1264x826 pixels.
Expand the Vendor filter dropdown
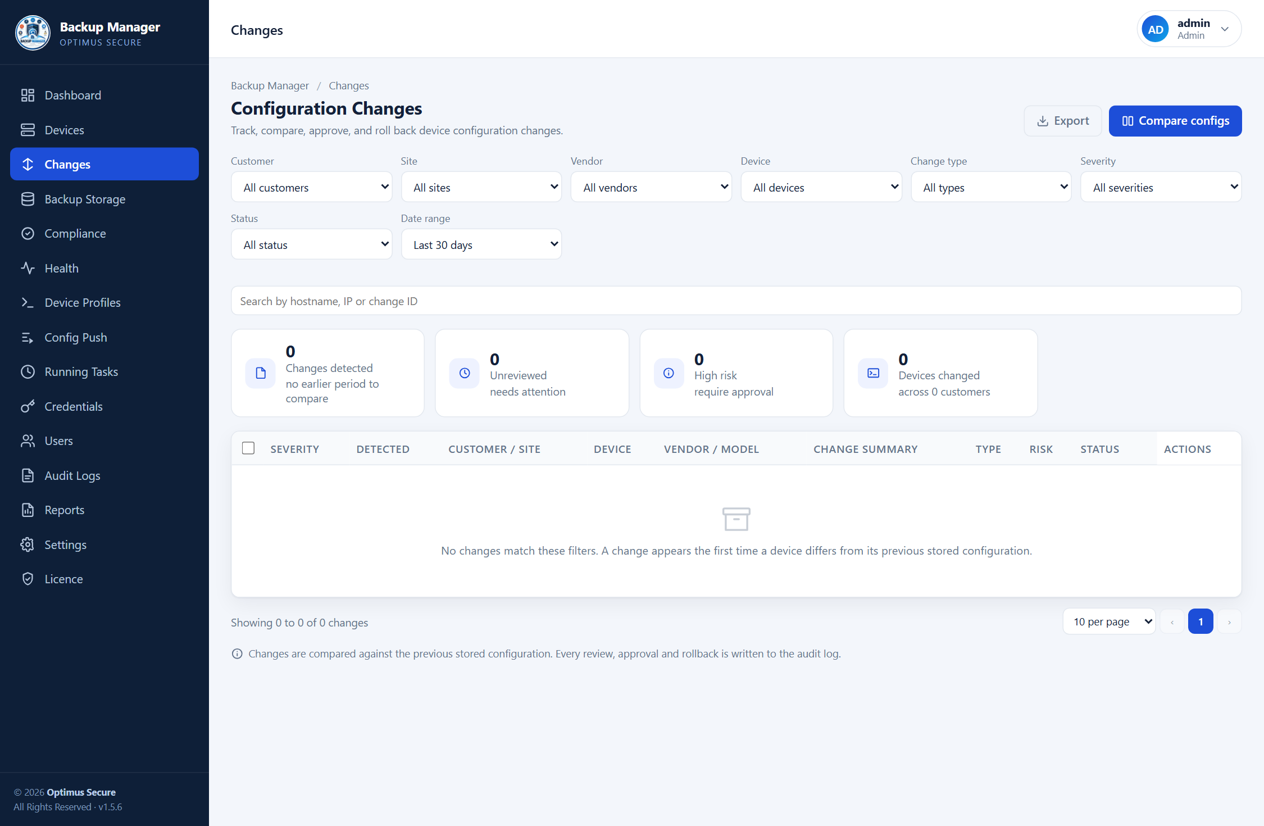(x=651, y=187)
